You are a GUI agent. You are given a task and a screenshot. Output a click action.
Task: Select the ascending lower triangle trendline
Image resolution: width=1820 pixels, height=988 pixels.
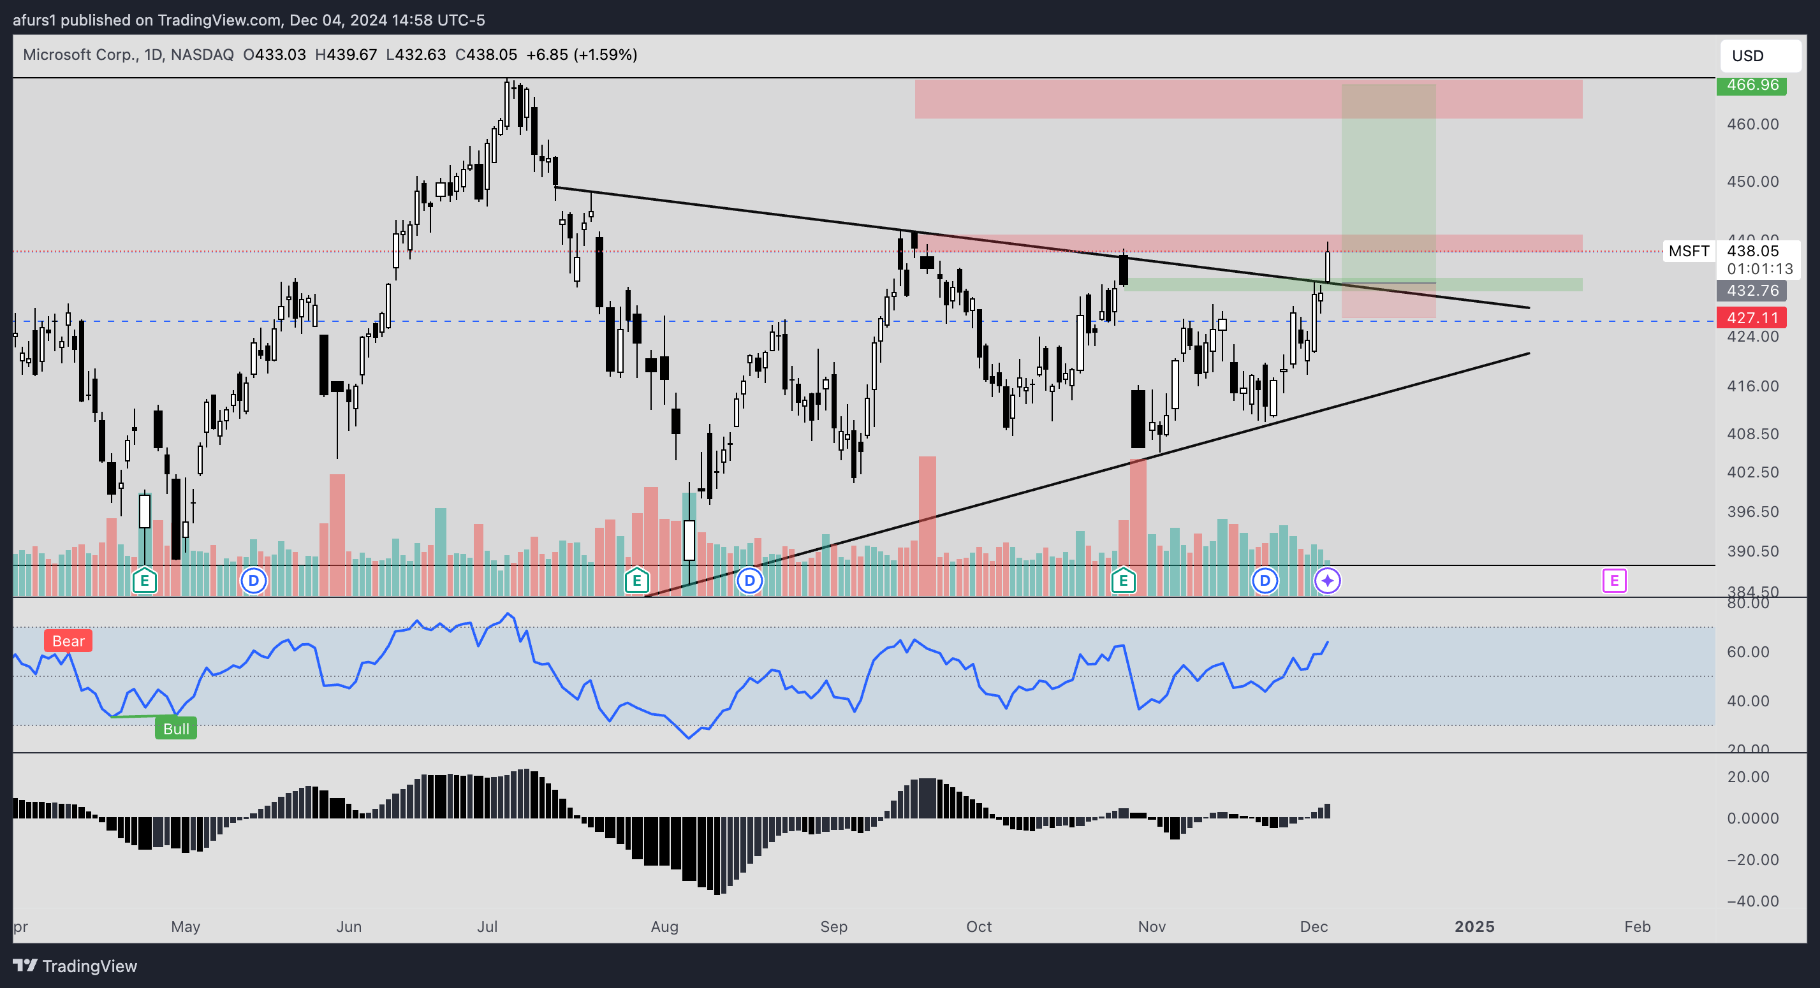click(1088, 474)
